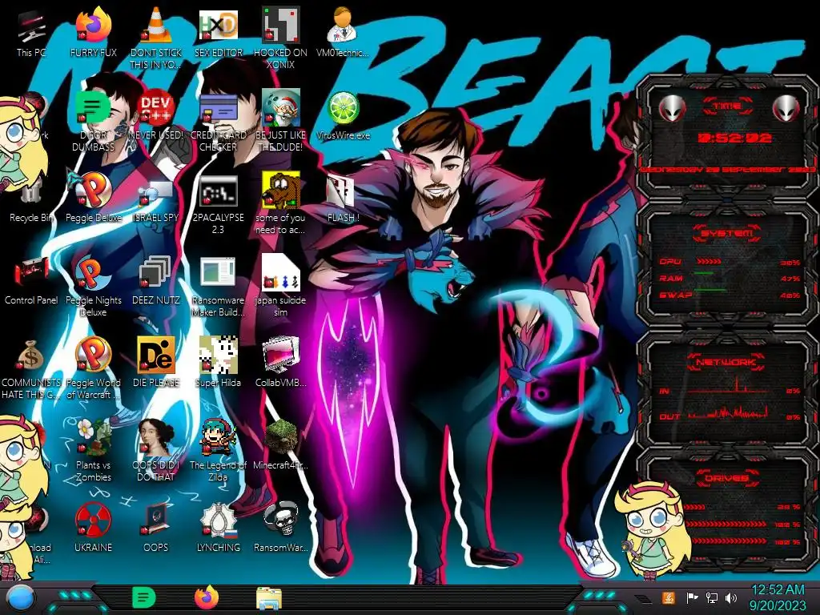Click the right alien head logo
820x615 pixels.
click(x=786, y=108)
